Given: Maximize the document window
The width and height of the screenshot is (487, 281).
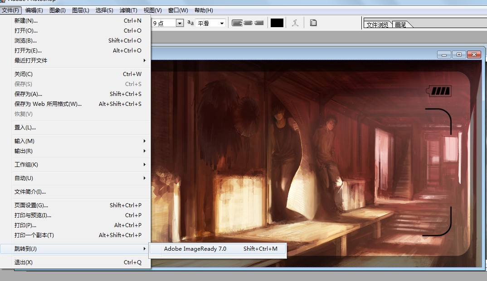Looking at the screenshot, I should [459, 55].
